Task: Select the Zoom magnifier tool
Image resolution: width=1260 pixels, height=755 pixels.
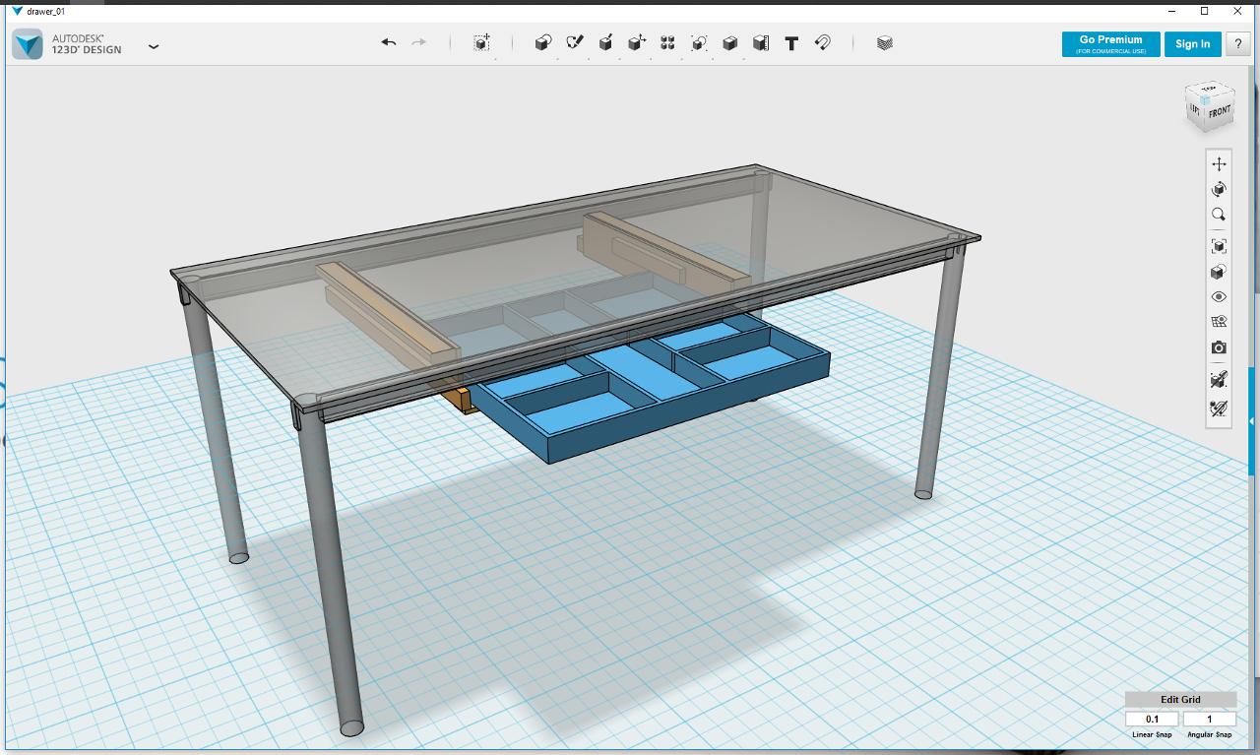Action: 1219,214
